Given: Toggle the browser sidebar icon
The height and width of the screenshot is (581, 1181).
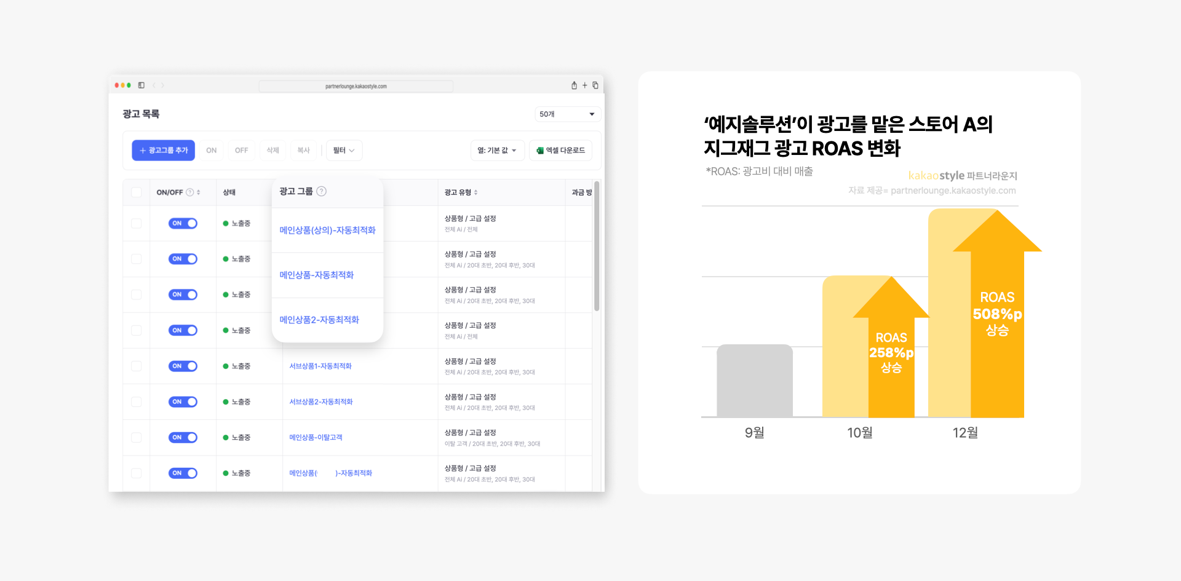Looking at the screenshot, I should pyautogui.click(x=141, y=85).
